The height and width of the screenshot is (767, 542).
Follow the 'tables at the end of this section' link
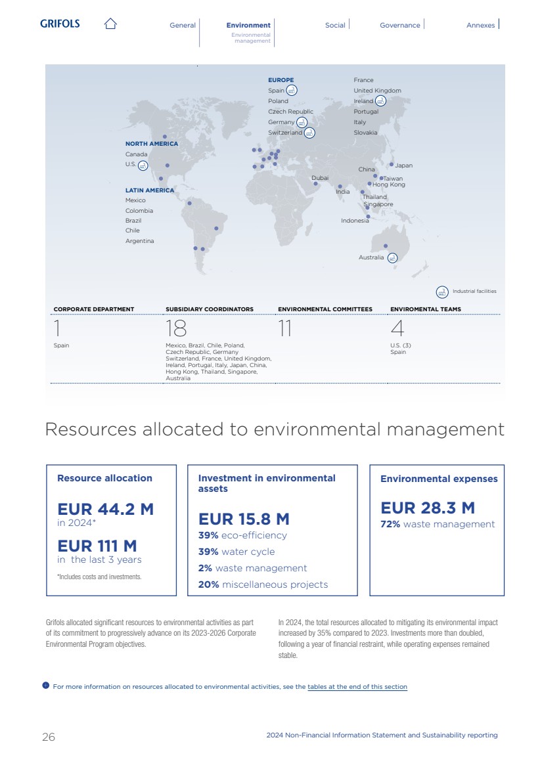(357, 687)
